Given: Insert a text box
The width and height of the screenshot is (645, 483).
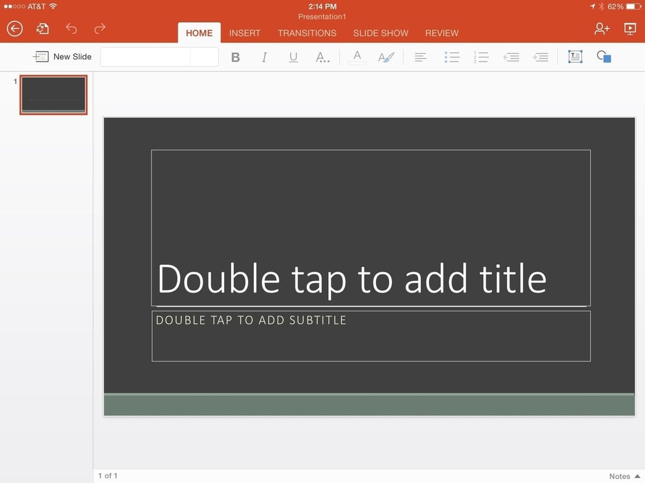Looking at the screenshot, I should [575, 57].
